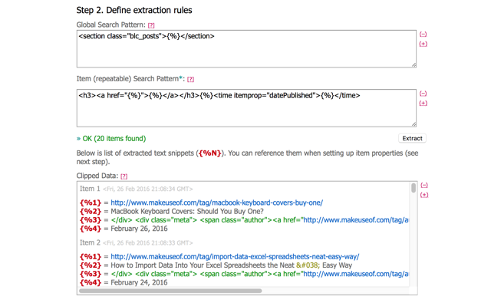
Task: Click 'Step 2. Define extraction rules' heading
Action: point(134,10)
